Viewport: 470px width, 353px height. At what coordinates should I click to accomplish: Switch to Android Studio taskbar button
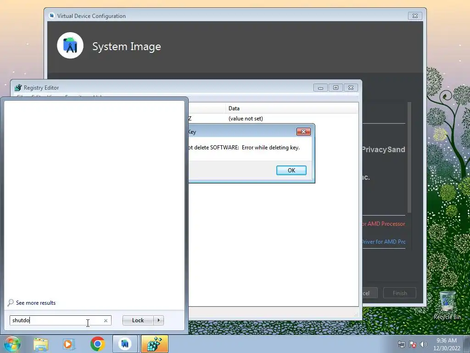(125, 344)
